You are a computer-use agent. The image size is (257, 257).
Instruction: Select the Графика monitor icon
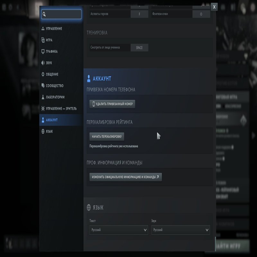coord(43,52)
